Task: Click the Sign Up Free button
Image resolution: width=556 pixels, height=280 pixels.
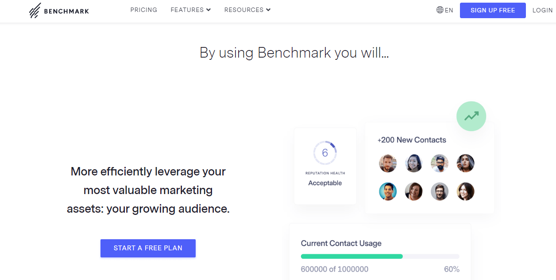Action: 492,10
